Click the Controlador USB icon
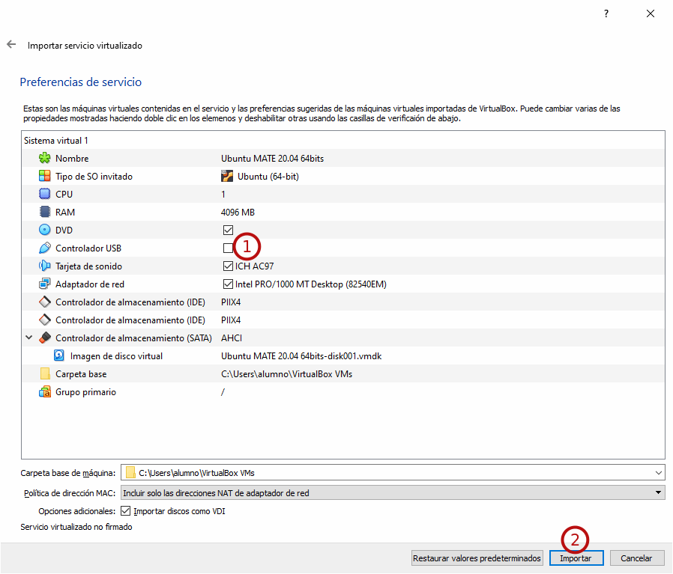 click(45, 248)
